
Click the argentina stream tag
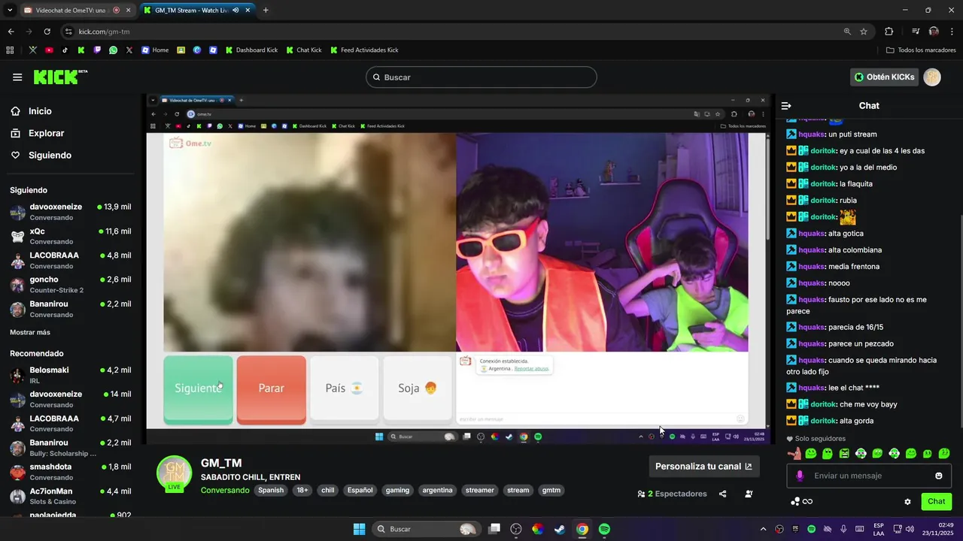(x=437, y=490)
